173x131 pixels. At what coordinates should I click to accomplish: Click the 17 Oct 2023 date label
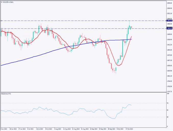(129, 129)
